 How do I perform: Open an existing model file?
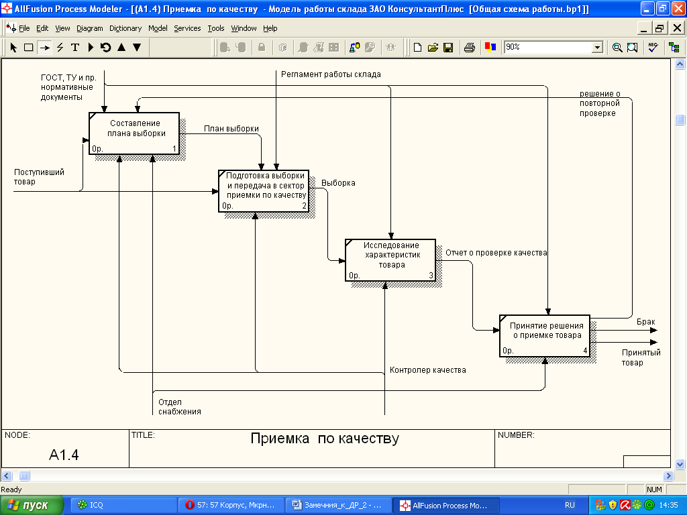click(x=433, y=48)
